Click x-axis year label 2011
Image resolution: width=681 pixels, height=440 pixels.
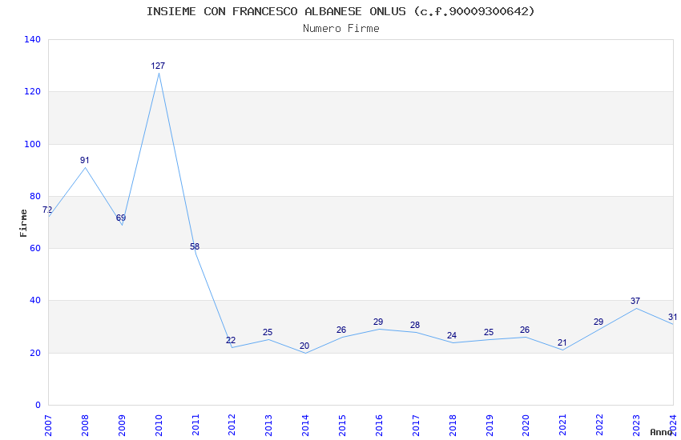[x=195, y=426]
